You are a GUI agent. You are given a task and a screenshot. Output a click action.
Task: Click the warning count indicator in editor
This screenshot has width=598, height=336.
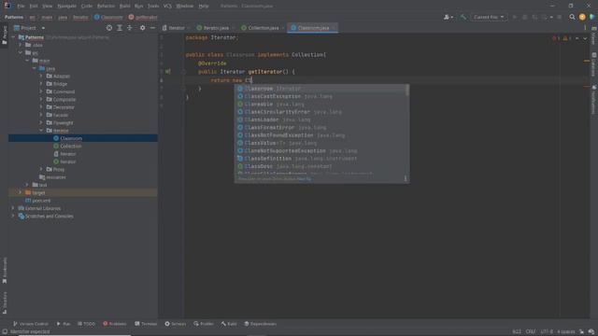click(567, 38)
